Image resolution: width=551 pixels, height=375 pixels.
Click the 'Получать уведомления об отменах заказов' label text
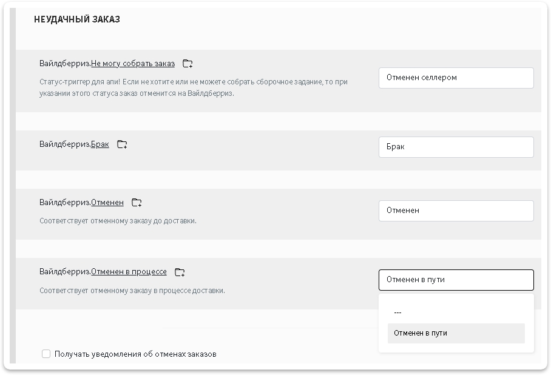click(x=135, y=354)
